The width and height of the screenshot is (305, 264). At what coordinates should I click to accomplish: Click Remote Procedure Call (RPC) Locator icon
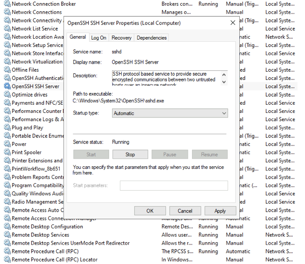point(7,259)
